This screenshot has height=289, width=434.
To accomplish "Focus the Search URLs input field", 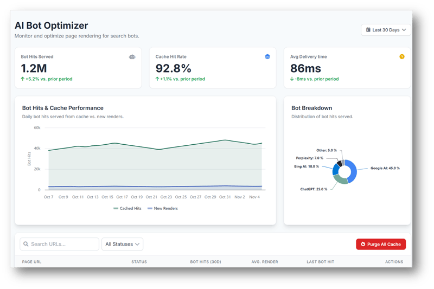I will 62,244.
